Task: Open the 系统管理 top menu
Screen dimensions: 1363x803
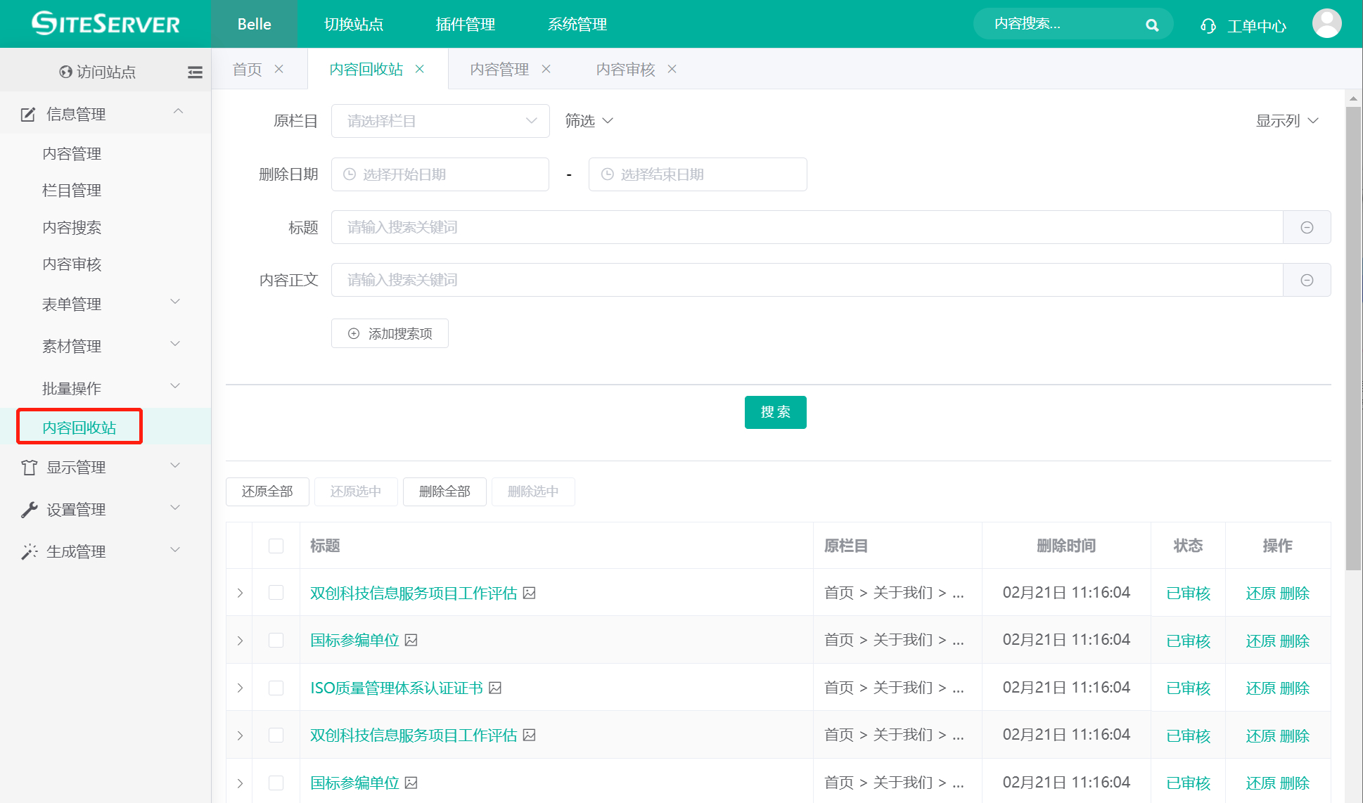Action: pyautogui.click(x=577, y=24)
